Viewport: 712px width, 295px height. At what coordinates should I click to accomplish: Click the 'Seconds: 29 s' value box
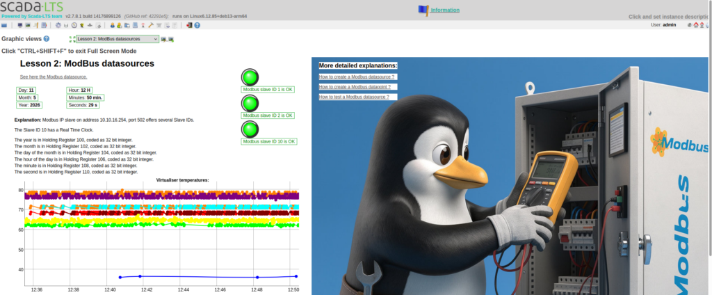click(x=83, y=105)
